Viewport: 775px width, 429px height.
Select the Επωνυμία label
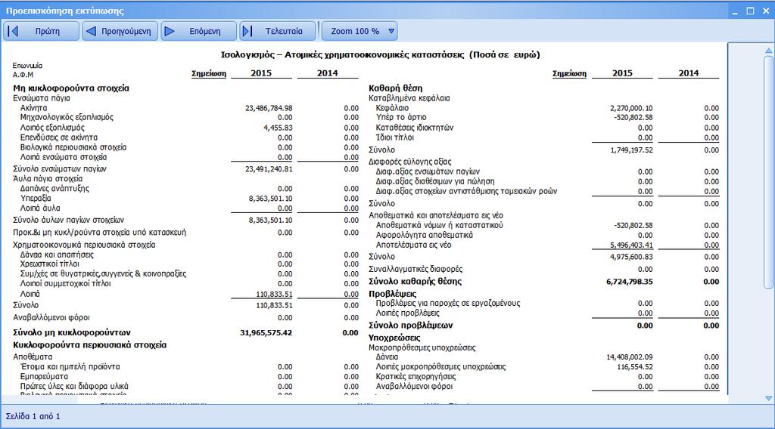point(28,66)
